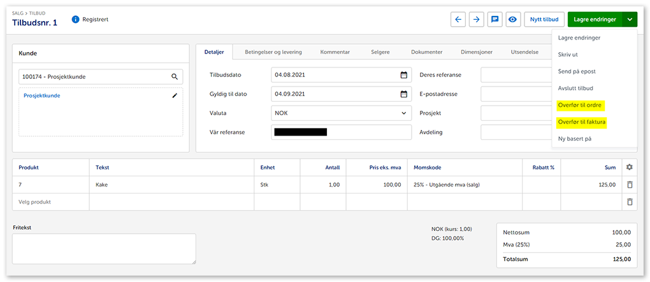This screenshot has height=282, width=650.
Task: Switch to Betingelser og levering tab
Action: [273, 52]
